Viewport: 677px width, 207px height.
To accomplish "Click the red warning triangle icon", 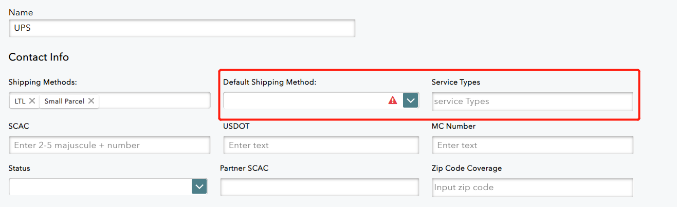I will (393, 100).
